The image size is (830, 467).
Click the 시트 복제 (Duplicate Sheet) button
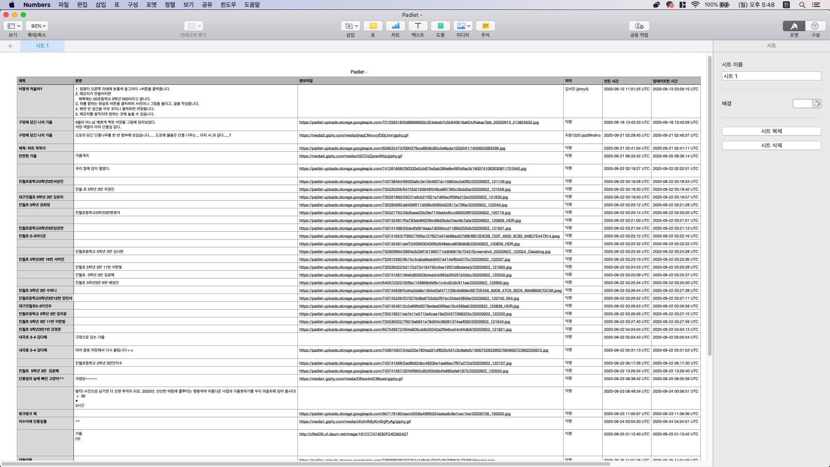(771, 131)
